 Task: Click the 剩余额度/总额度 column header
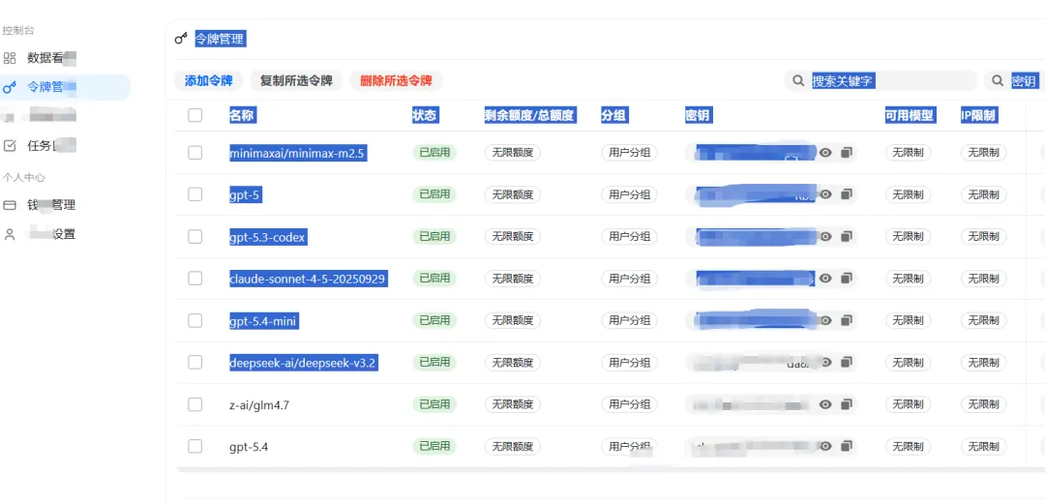click(x=530, y=115)
